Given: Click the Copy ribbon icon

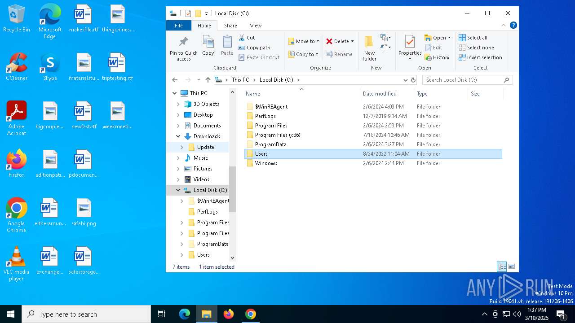Looking at the screenshot, I should pyautogui.click(x=208, y=46).
